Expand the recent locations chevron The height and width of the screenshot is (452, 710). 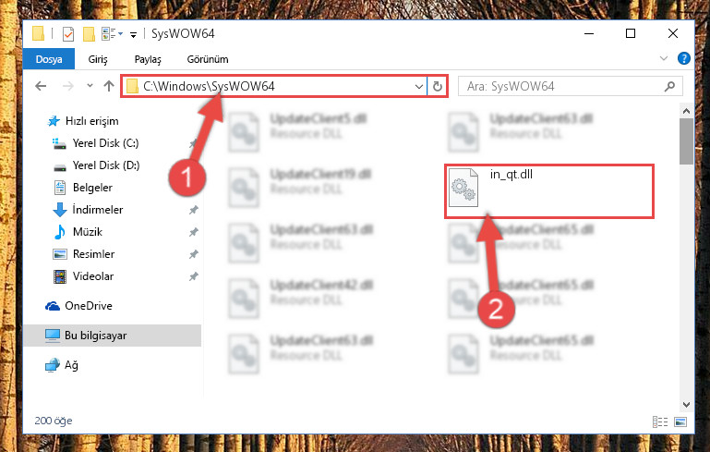[90, 86]
